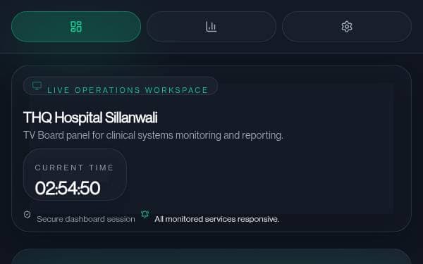Click the Live Operations Workspace badge
Viewport: 423px width, 264px height.
121,86
